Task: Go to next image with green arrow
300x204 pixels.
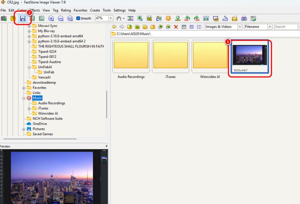Action: coord(42,18)
